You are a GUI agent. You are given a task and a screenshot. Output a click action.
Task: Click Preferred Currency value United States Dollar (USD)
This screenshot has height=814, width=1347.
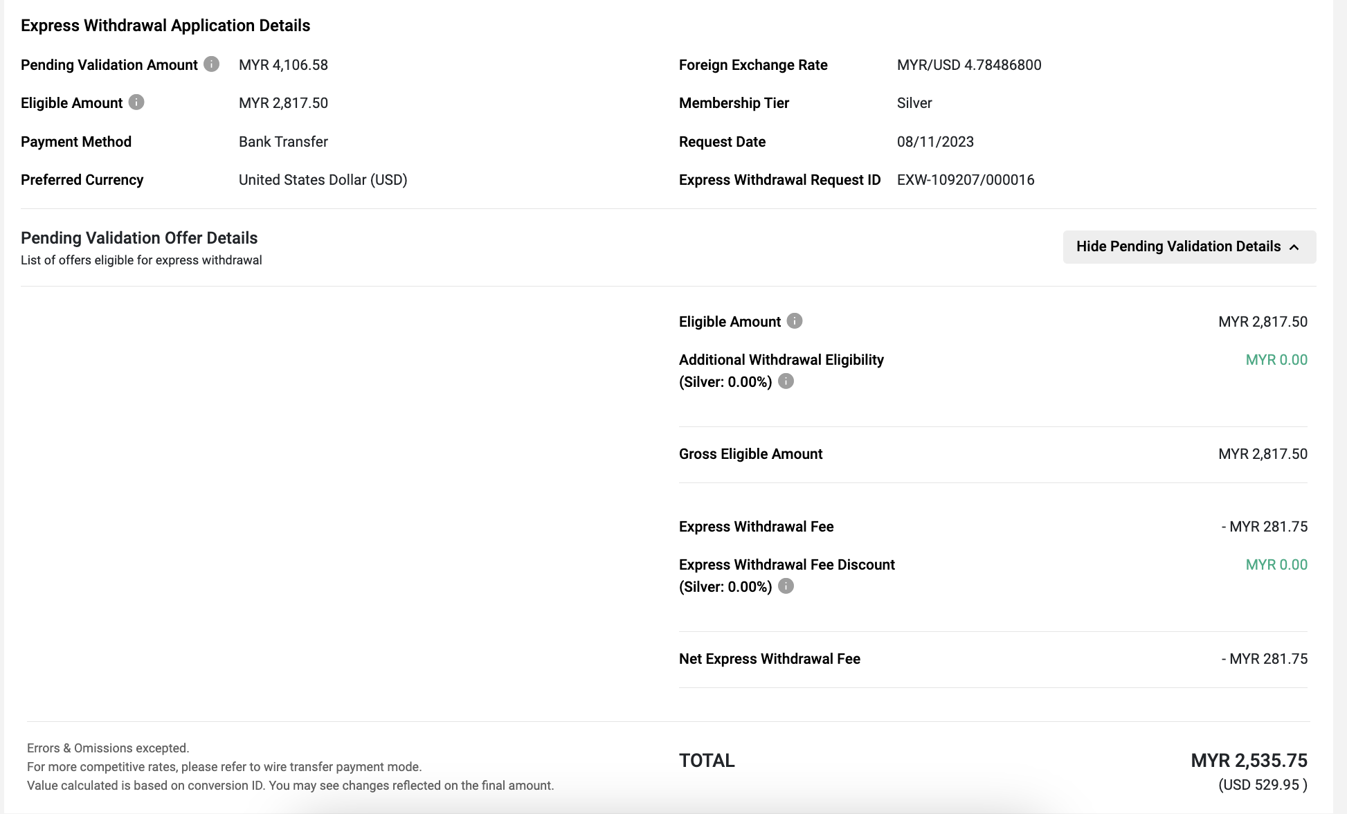point(323,180)
